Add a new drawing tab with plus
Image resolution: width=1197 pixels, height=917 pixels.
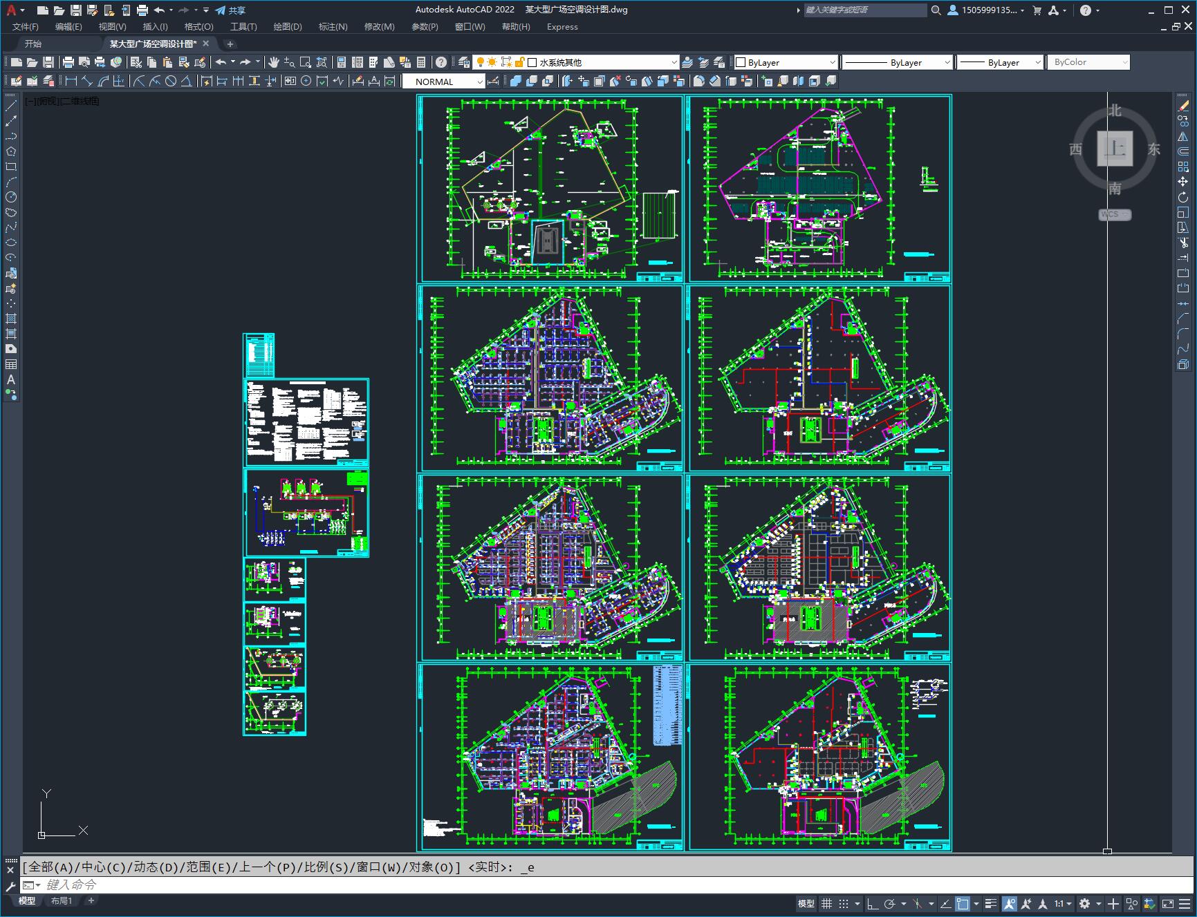point(230,44)
